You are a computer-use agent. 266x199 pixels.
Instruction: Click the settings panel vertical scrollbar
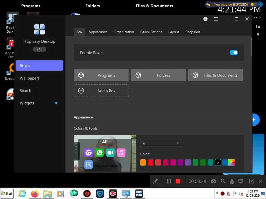[251, 47]
